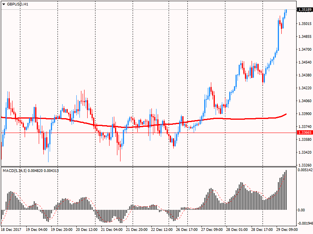Click the 1.33260 price scale label
The image size is (313, 234).
tap(304, 165)
